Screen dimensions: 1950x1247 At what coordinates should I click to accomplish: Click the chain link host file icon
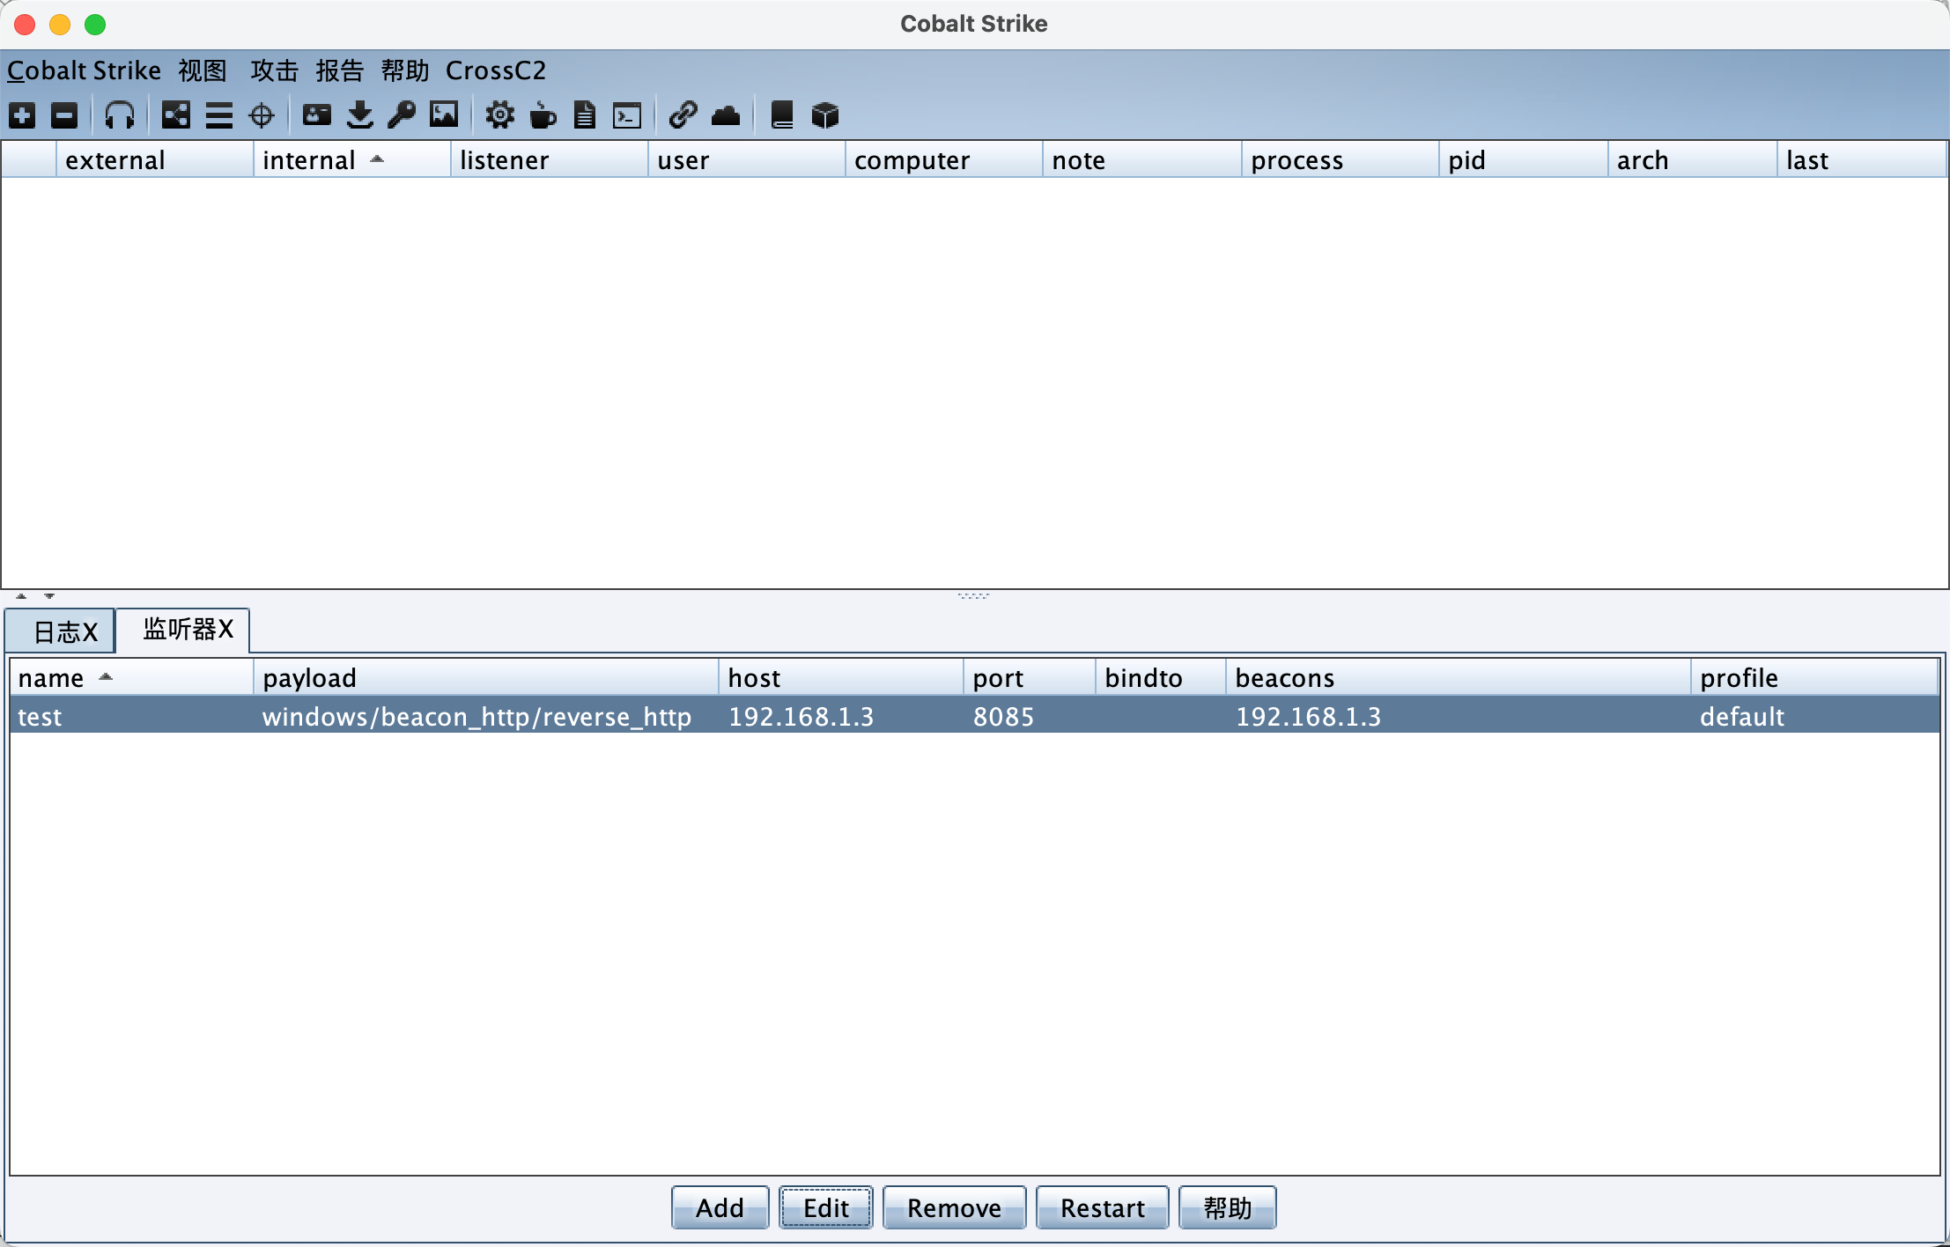(683, 115)
